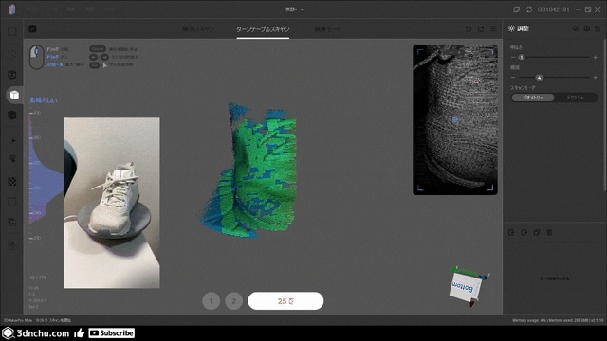Increase brightness with the top plus button
Image resolution: width=607 pixels, height=341 pixels.
point(595,57)
